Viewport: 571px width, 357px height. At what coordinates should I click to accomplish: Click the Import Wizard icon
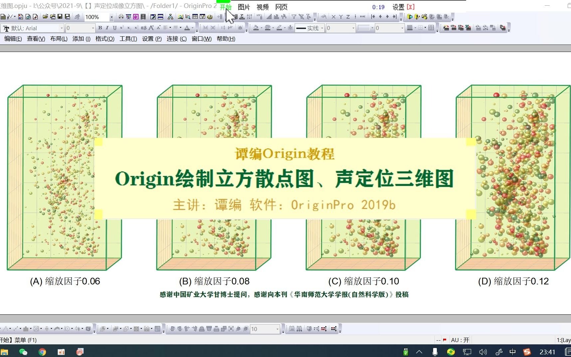point(446,28)
